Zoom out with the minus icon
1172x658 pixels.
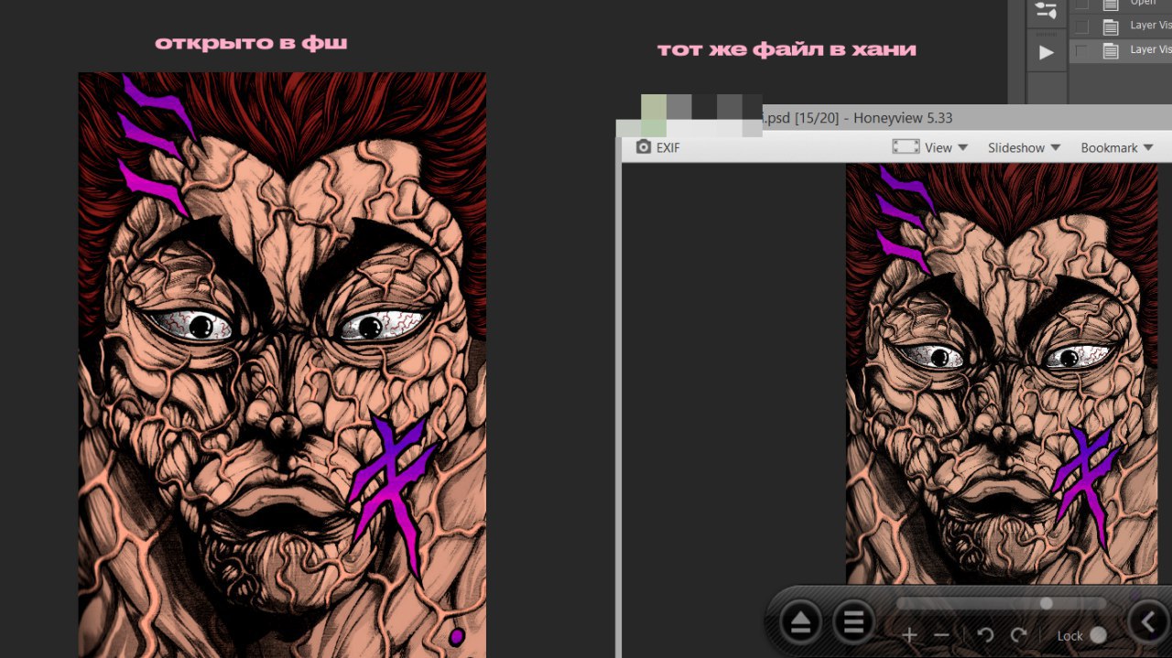941,635
